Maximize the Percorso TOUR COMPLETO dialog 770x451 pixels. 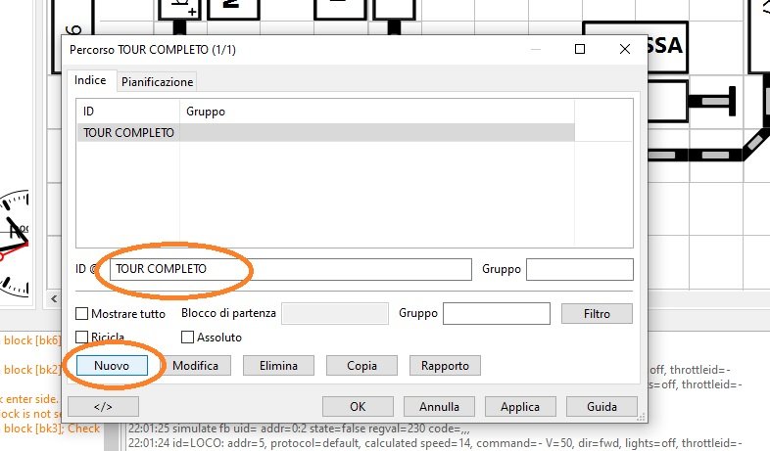pyautogui.click(x=580, y=48)
